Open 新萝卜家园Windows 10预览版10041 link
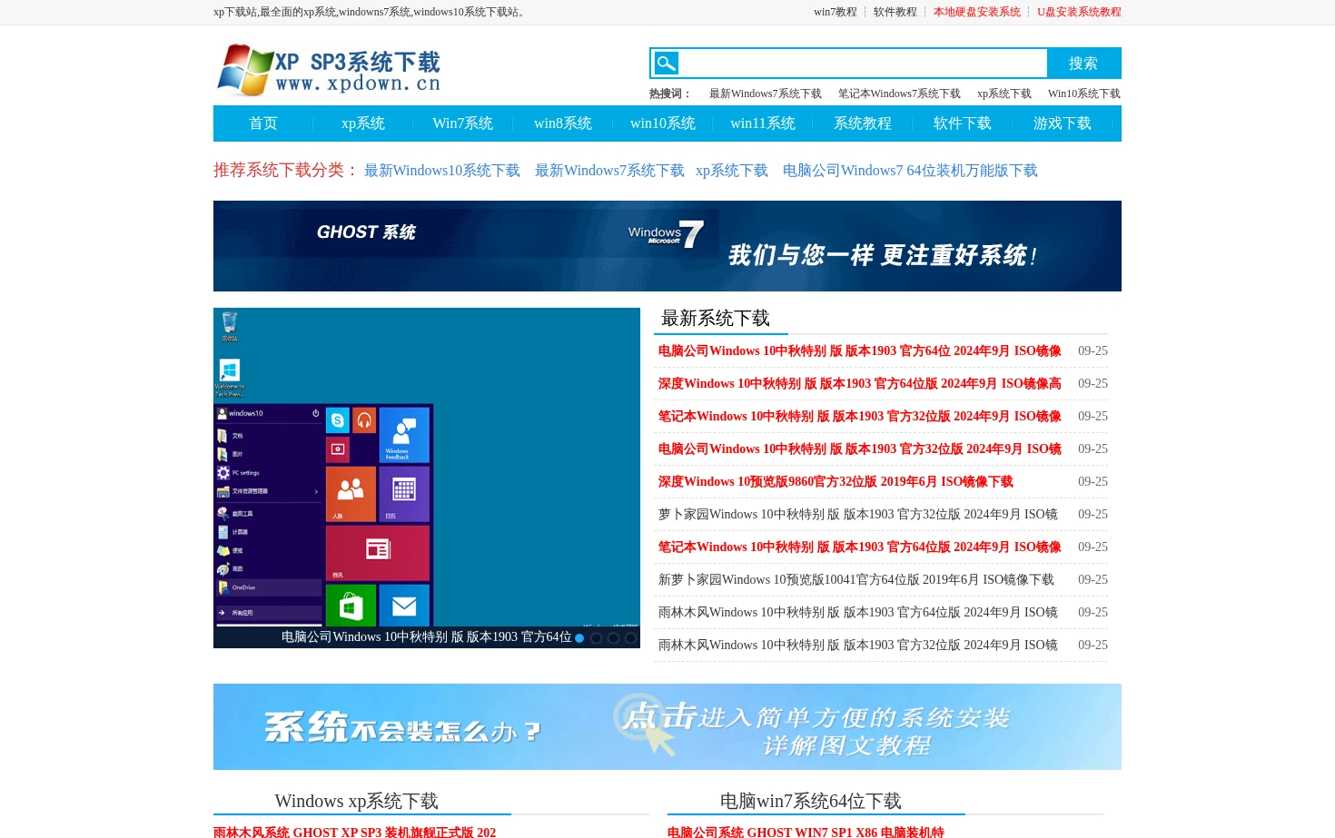This screenshot has height=838, width=1335. click(856, 579)
